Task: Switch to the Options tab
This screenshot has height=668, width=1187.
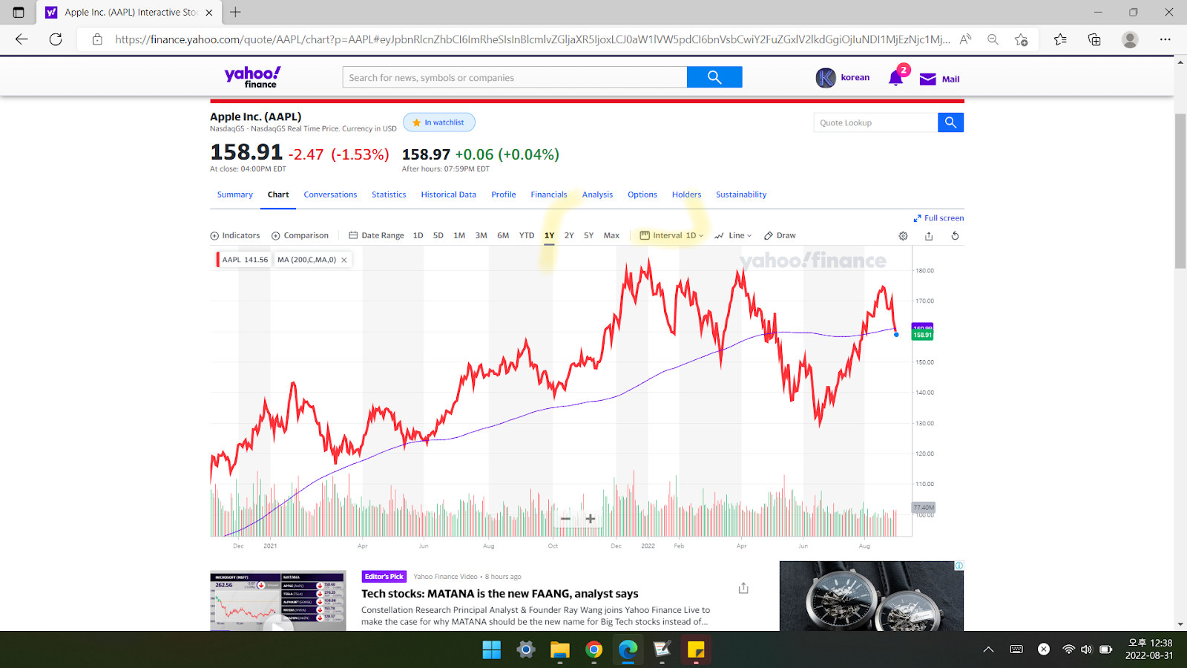Action: (x=642, y=194)
